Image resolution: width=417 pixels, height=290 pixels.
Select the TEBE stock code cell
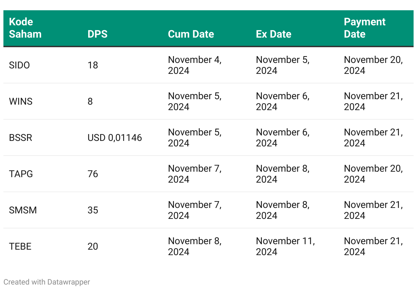pos(20,246)
